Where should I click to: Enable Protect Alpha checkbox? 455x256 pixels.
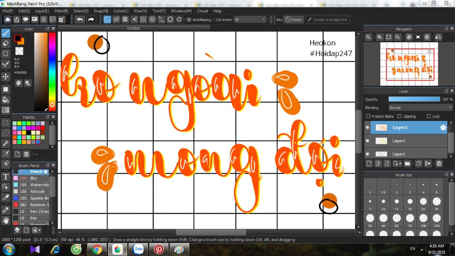tap(368, 116)
